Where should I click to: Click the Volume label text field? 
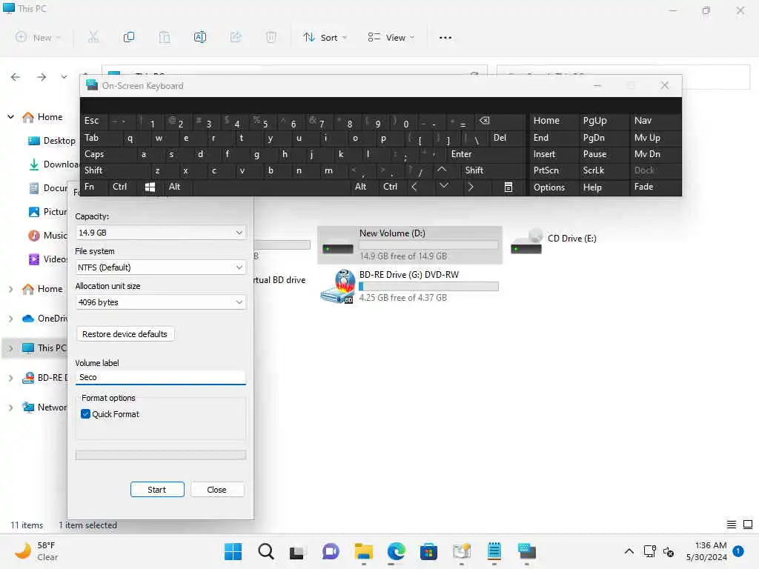161,377
